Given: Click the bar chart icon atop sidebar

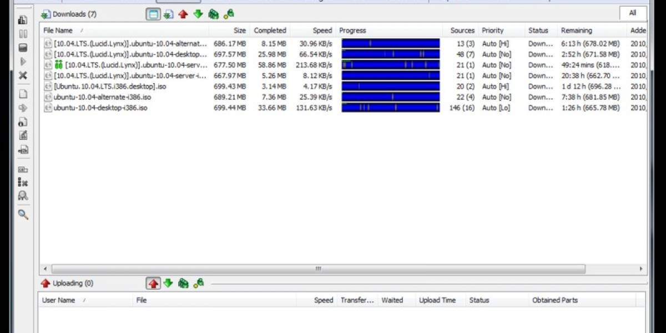Looking at the screenshot, I should click(23, 20).
